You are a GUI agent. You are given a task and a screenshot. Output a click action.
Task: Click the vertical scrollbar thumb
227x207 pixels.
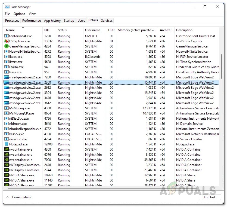(222, 66)
